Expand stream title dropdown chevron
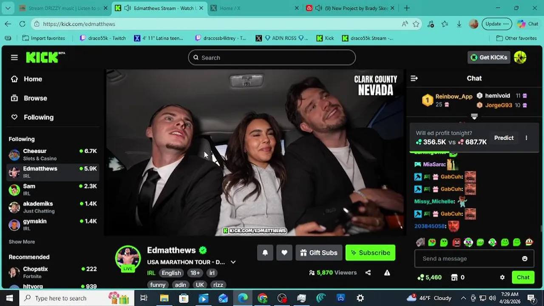The image size is (544, 306). [x=233, y=262]
